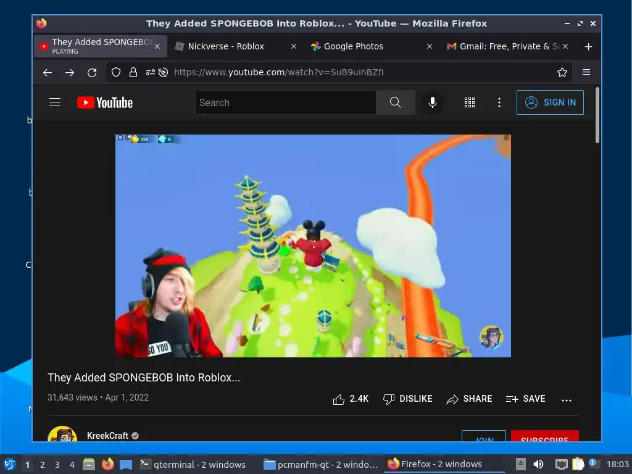This screenshot has height=474, width=632.
Task: Switch to the Gmail tab
Action: (x=504, y=46)
